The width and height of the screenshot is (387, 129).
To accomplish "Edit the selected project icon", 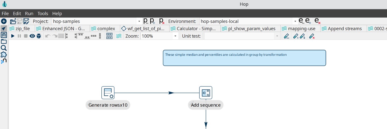I will click(146, 21).
